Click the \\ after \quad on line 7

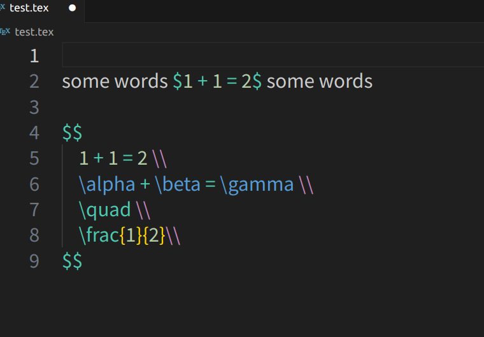point(143,210)
